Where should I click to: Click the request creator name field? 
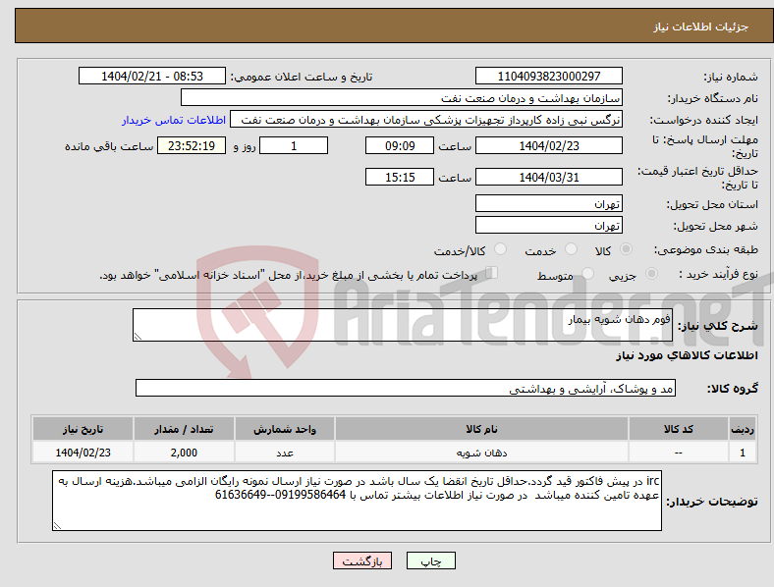[x=426, y=120]
